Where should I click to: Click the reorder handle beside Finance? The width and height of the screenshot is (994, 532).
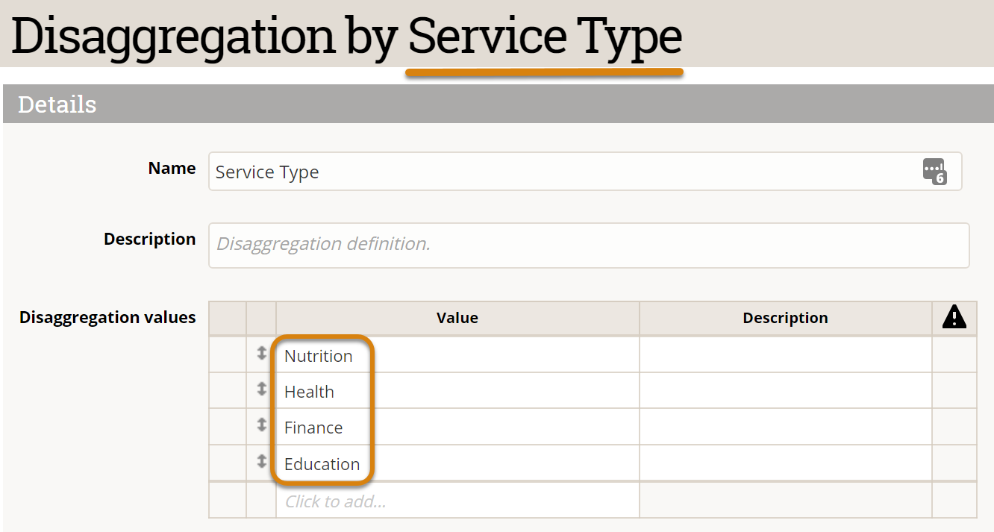click(261, 425)
